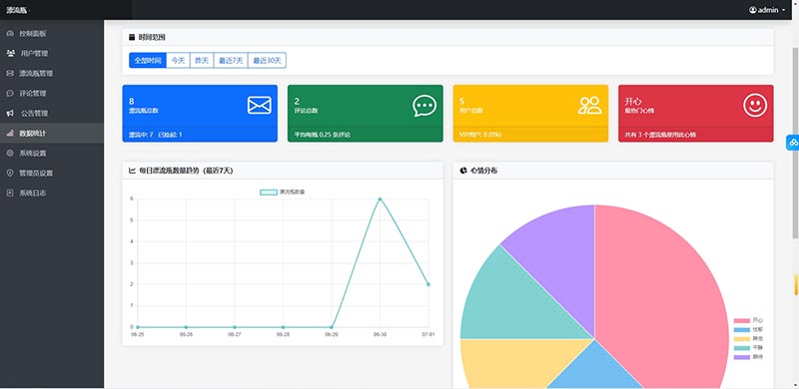Viewport: 799px width, 389px height.
Task: Choose the 全部时间 time range button
Action: [148, 60]
